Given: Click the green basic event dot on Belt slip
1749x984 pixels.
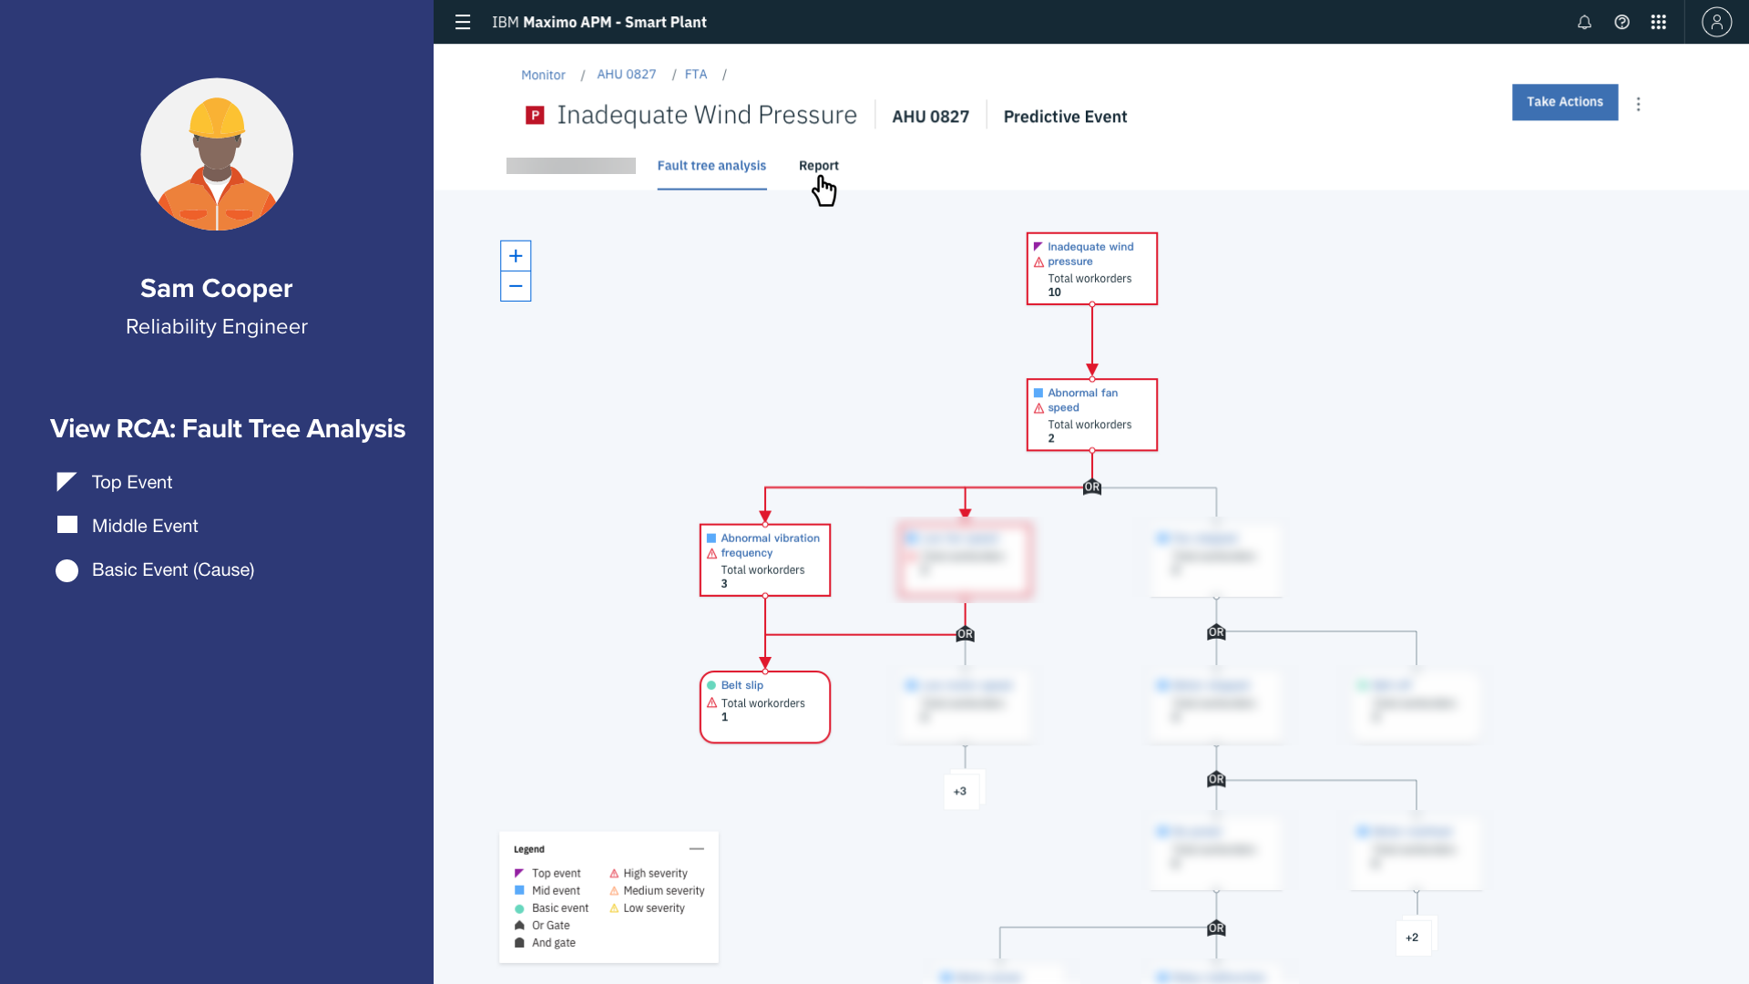Looking at the screenshot, I should 711,685.
